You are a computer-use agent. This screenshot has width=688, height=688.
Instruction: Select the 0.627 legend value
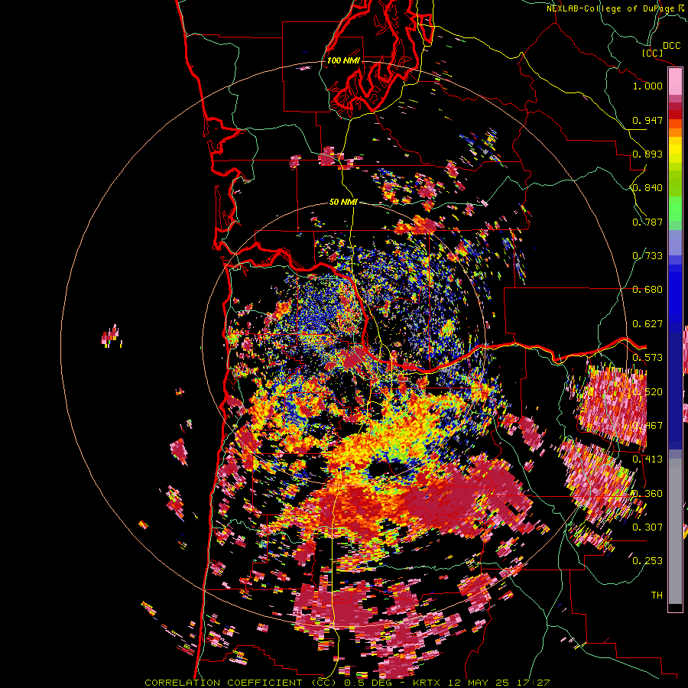coord(647,324)
